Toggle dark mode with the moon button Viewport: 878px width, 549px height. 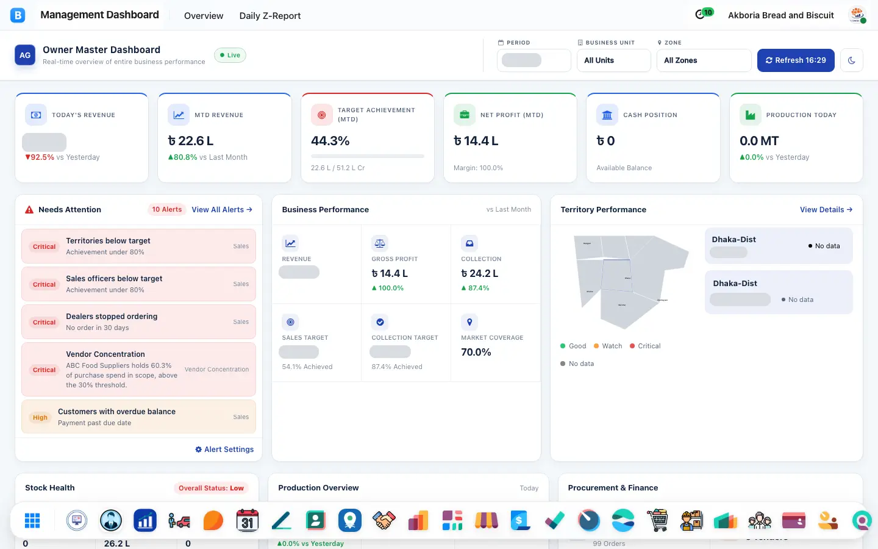pyautogui.click(x=852, y=60)
